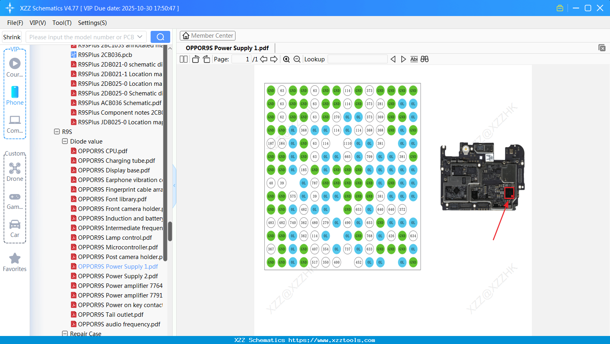
Task: Click the VIP bag icon in title bar
Action: pyautogui.click(x=560, y=8)
